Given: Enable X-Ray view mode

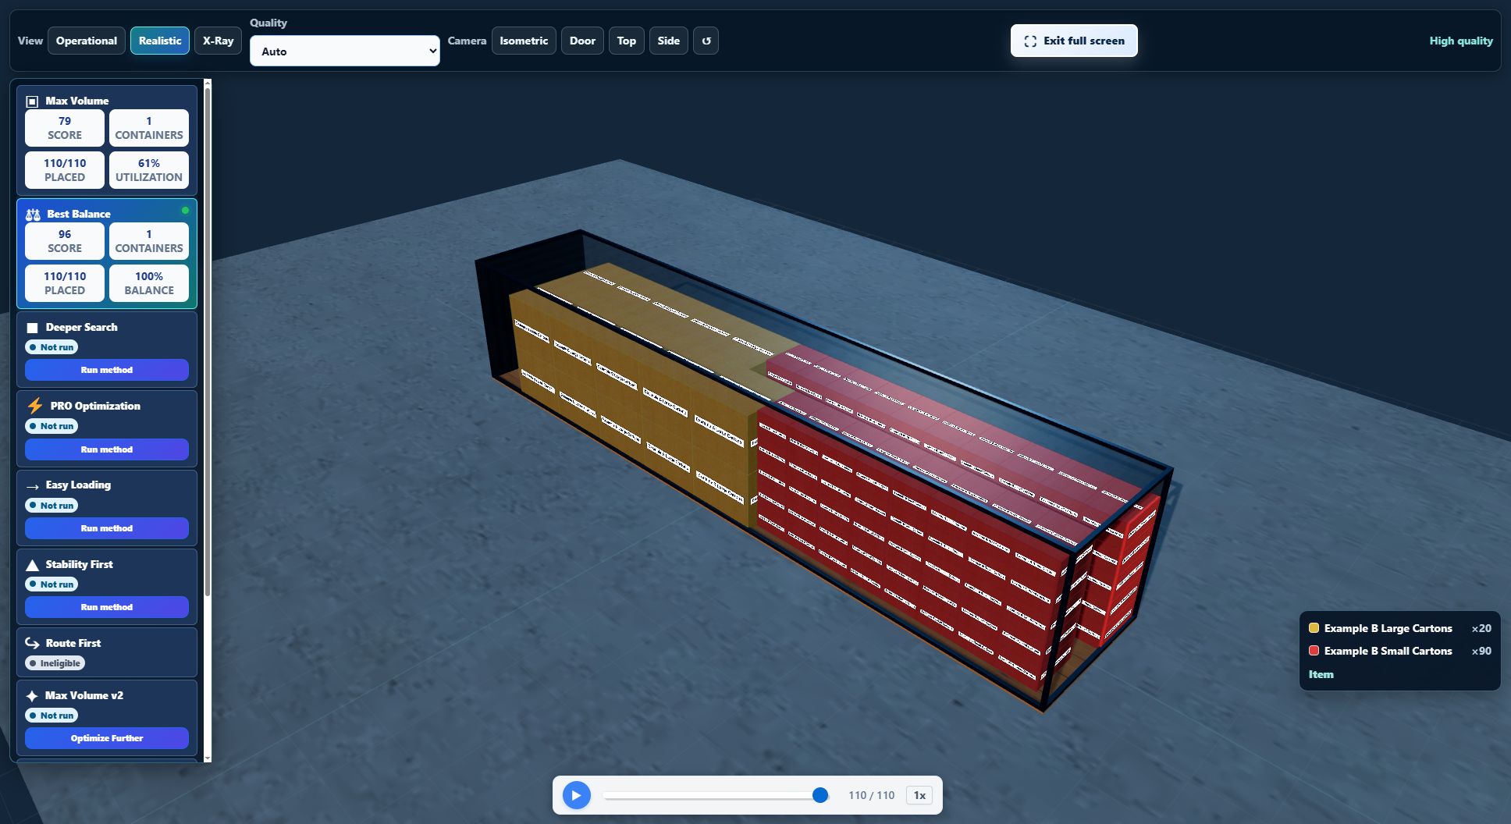Looking at the screenshot, I should [218, 41].
